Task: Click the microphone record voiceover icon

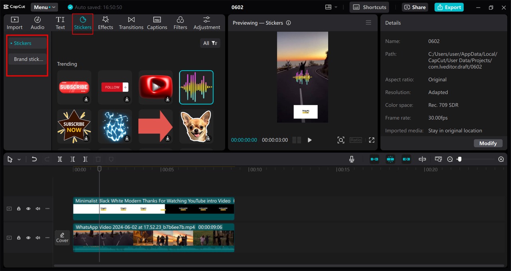Action: 352,159
